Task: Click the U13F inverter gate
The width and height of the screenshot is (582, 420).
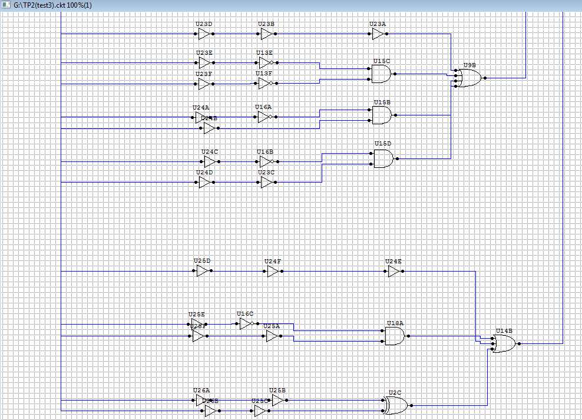Action: click(x=264, y=83)
